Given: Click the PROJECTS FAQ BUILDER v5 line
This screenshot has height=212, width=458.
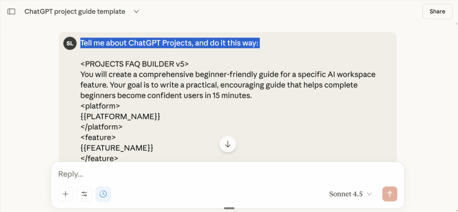Looking at the screenshot, I should [135, 64].
